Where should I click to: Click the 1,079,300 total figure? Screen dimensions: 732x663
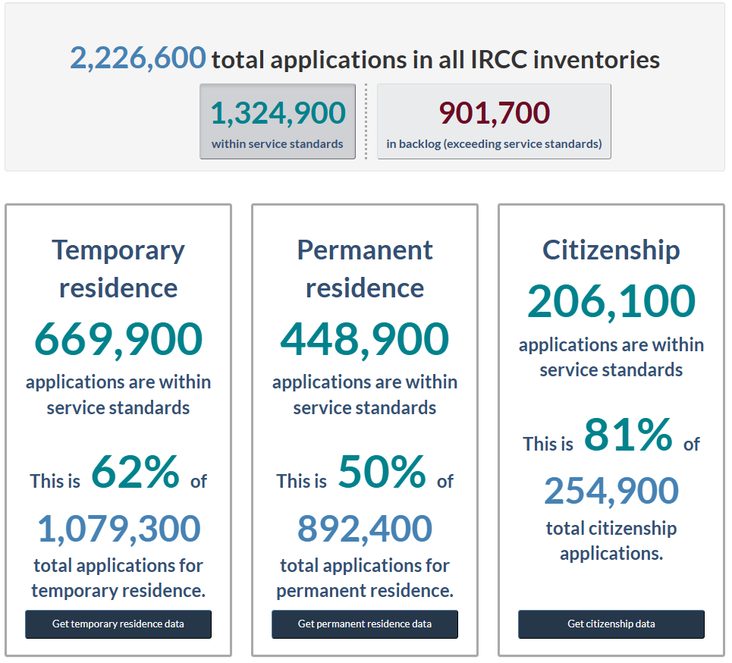(119, 529)
